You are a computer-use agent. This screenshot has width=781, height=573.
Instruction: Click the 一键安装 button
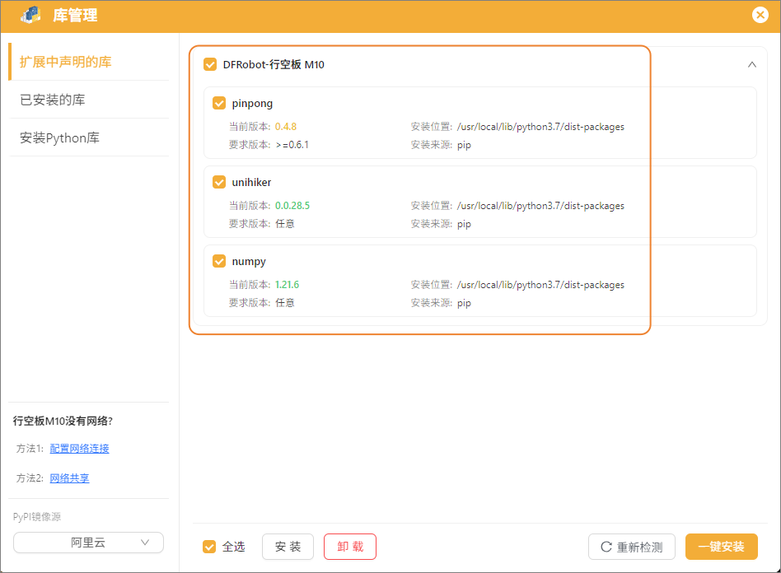721,547
